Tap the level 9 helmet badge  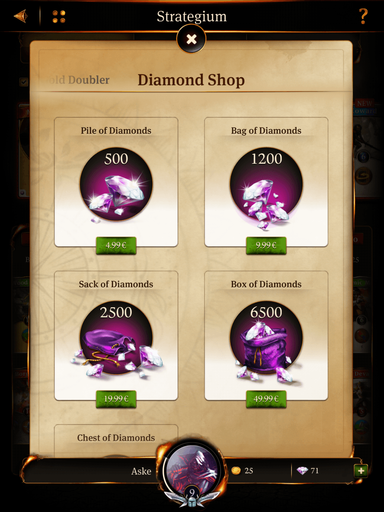coord(192,495)
